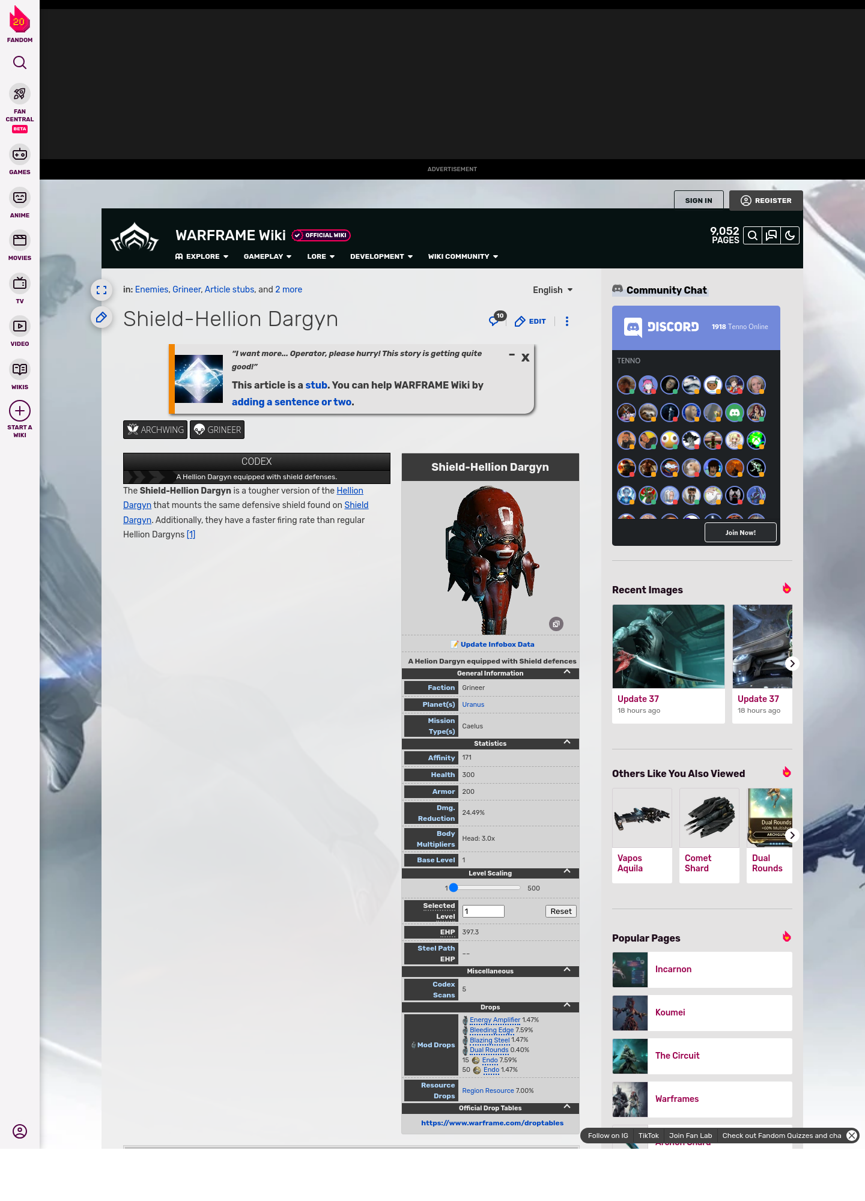865x1201 pixels.
Task: Advance Others Like You Also Viewed arrow
Action: 792,835
